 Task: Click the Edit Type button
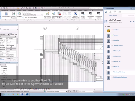coord(14,34)
